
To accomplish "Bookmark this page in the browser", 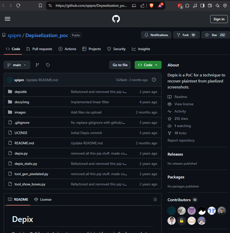I will coord(40,6).
